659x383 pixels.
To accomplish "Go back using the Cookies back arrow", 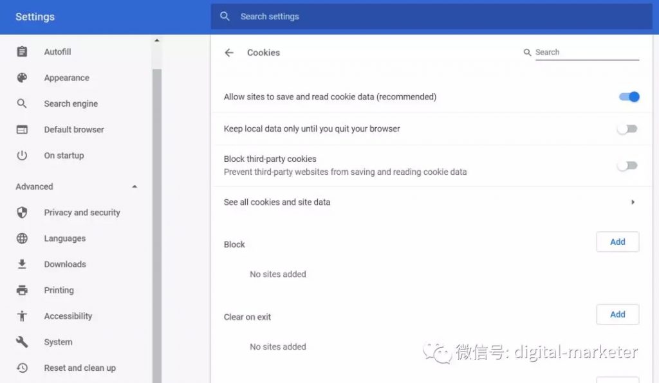I will (x=229, y=53).
